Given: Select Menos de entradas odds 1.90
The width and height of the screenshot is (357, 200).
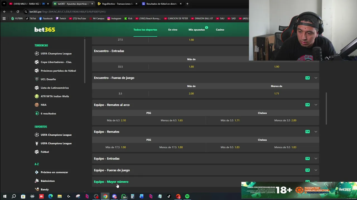Looking at the screenshot, I should click(277, 67).
